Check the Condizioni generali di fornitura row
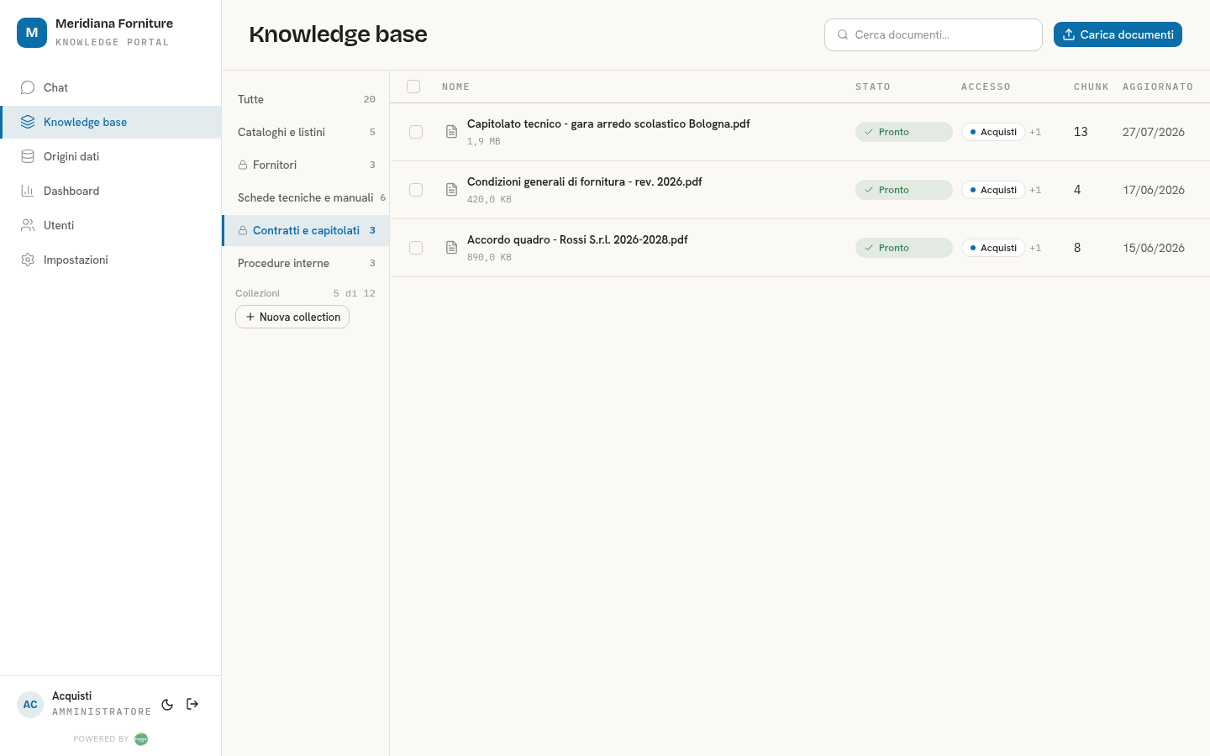The width and height of the screenshot is (1210, 756). pos(416,190)
